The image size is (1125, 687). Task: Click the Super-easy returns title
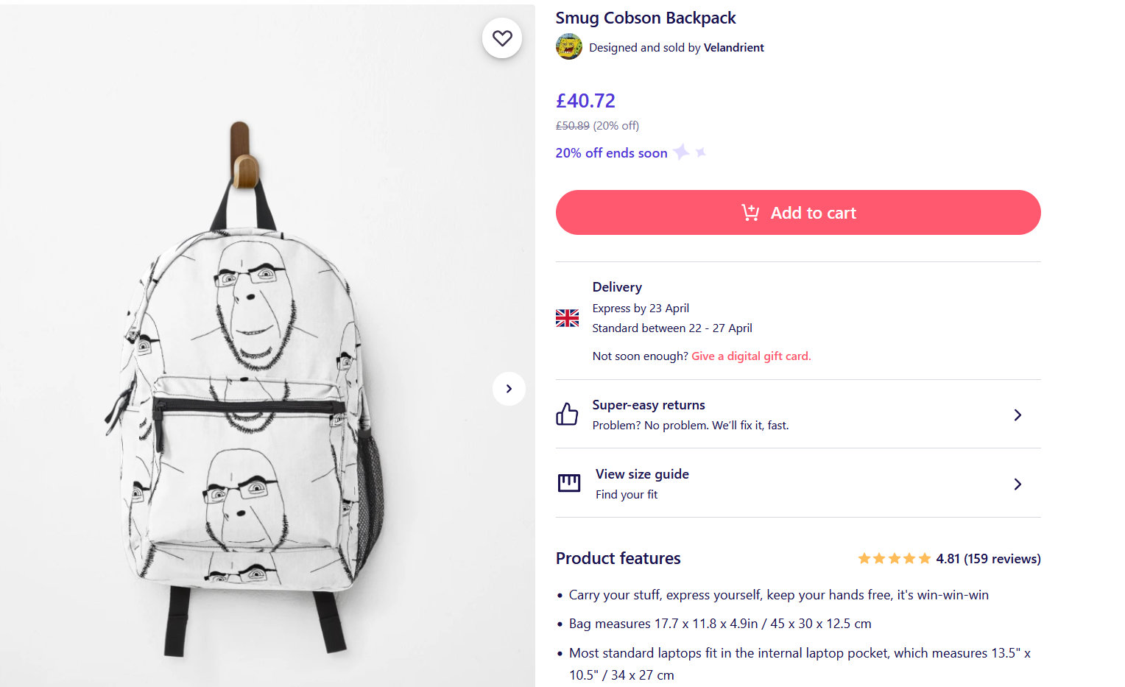[649, 405]
